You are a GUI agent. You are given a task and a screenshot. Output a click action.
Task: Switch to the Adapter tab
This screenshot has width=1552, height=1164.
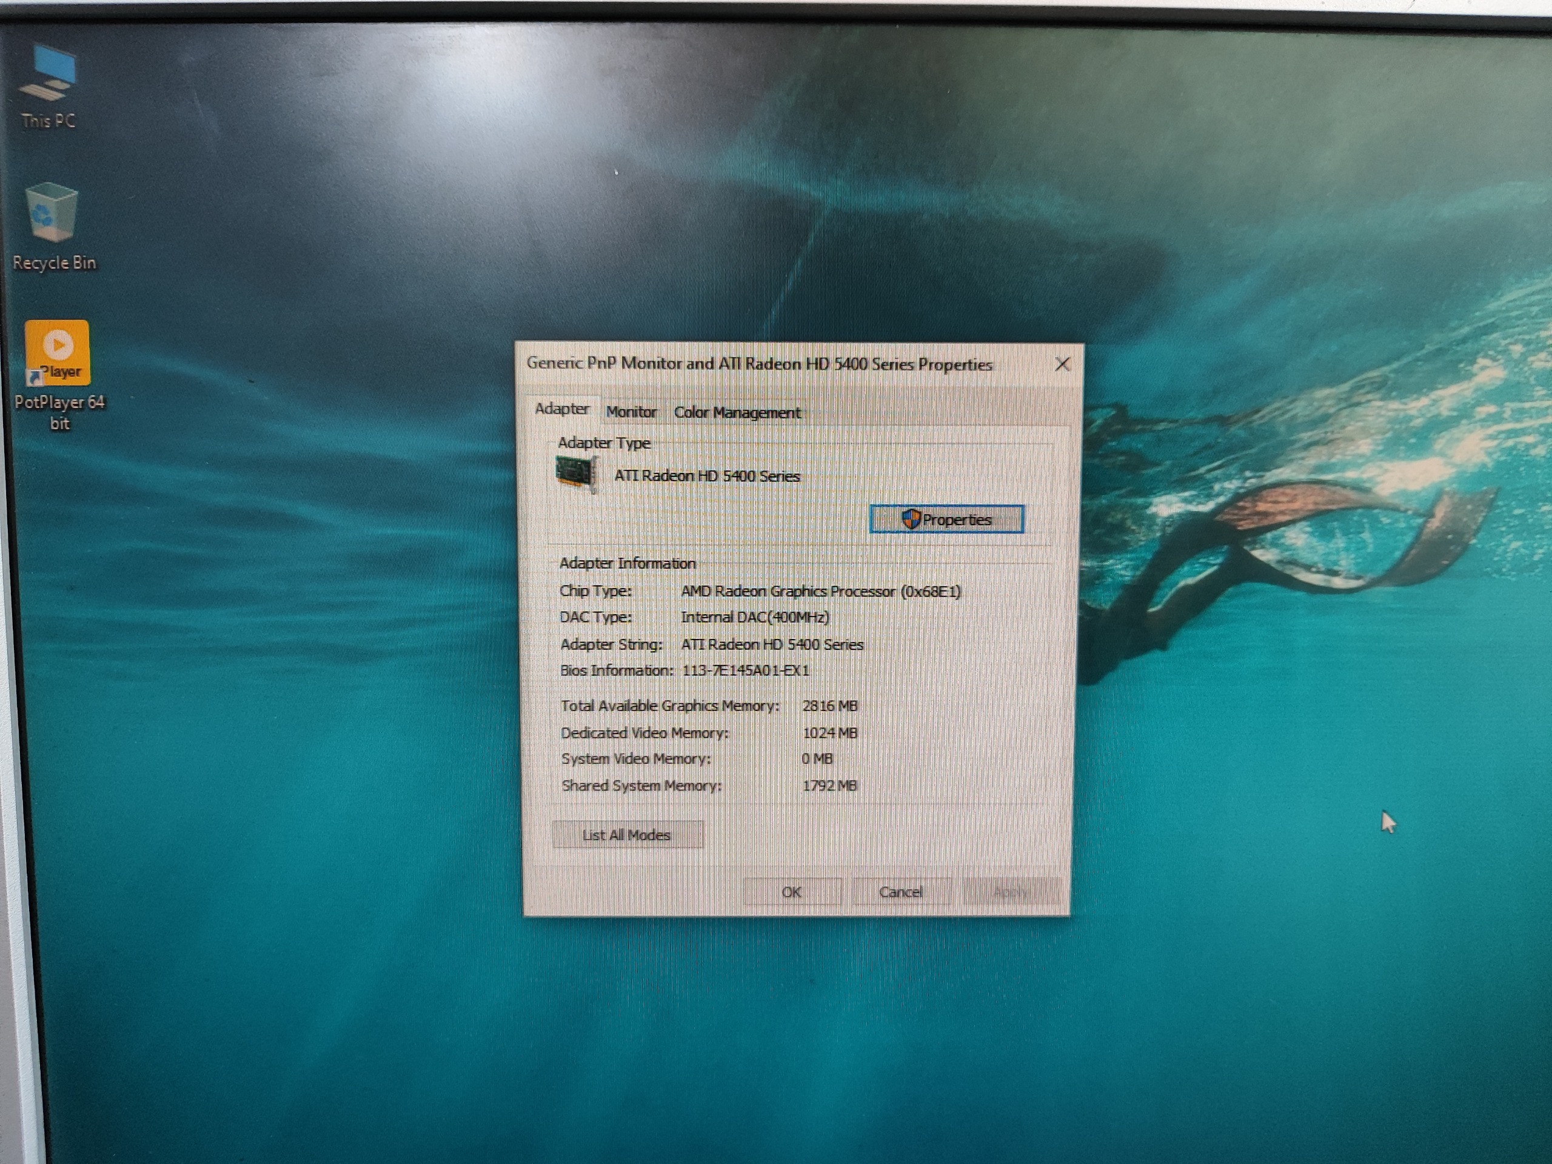pyautogui.click(x=562, y=409)
